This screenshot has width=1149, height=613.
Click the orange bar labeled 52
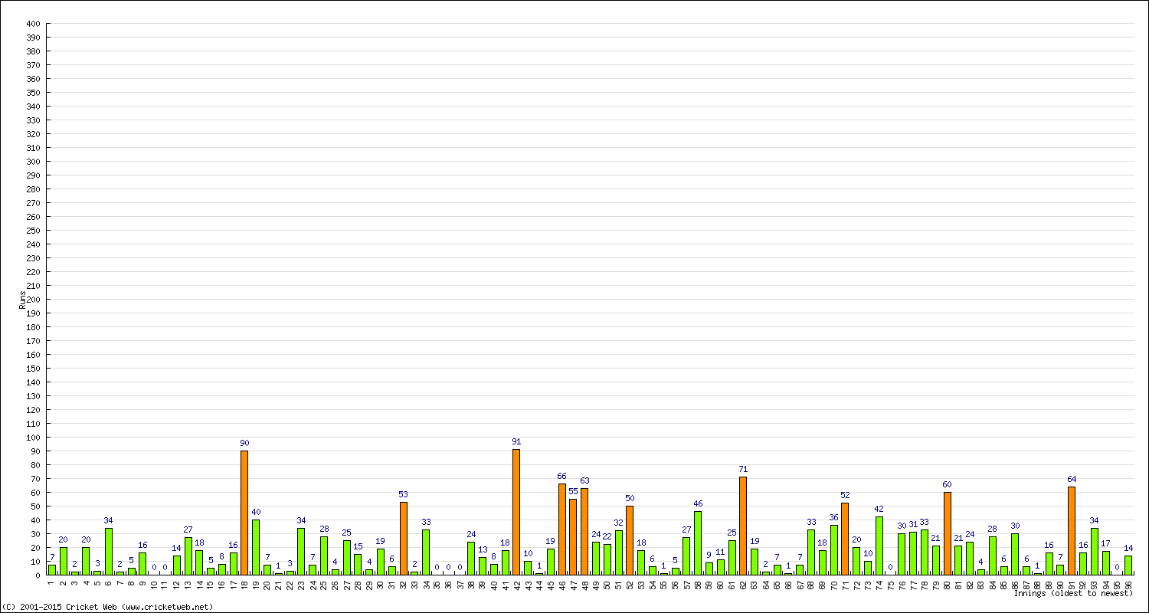[845, 539]
